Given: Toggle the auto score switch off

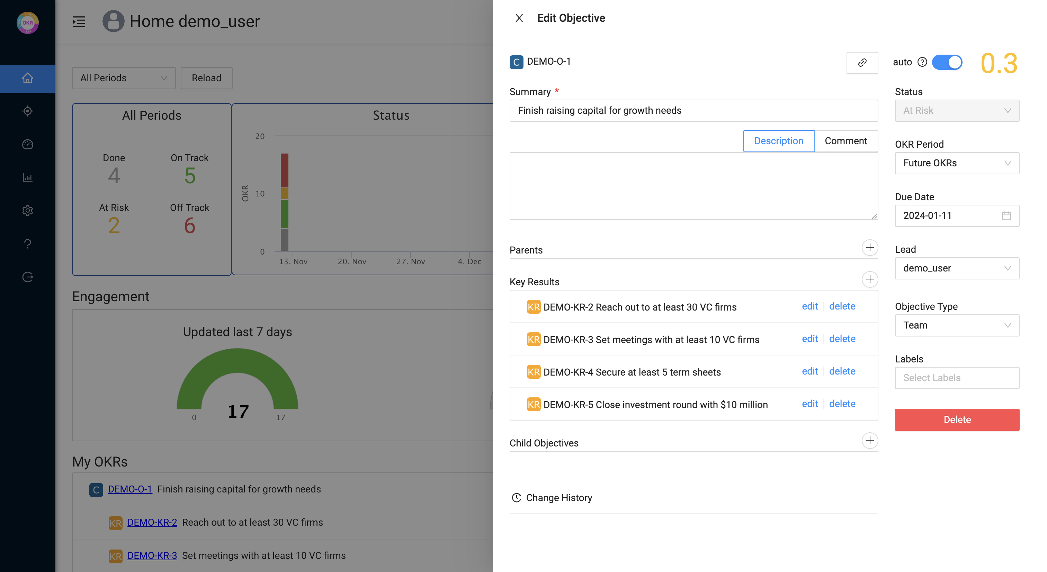Looking at the screenshot, I should tap(947, 62).
